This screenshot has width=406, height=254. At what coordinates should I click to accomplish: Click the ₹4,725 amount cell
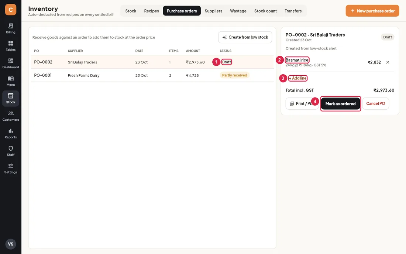click(192, 75)
